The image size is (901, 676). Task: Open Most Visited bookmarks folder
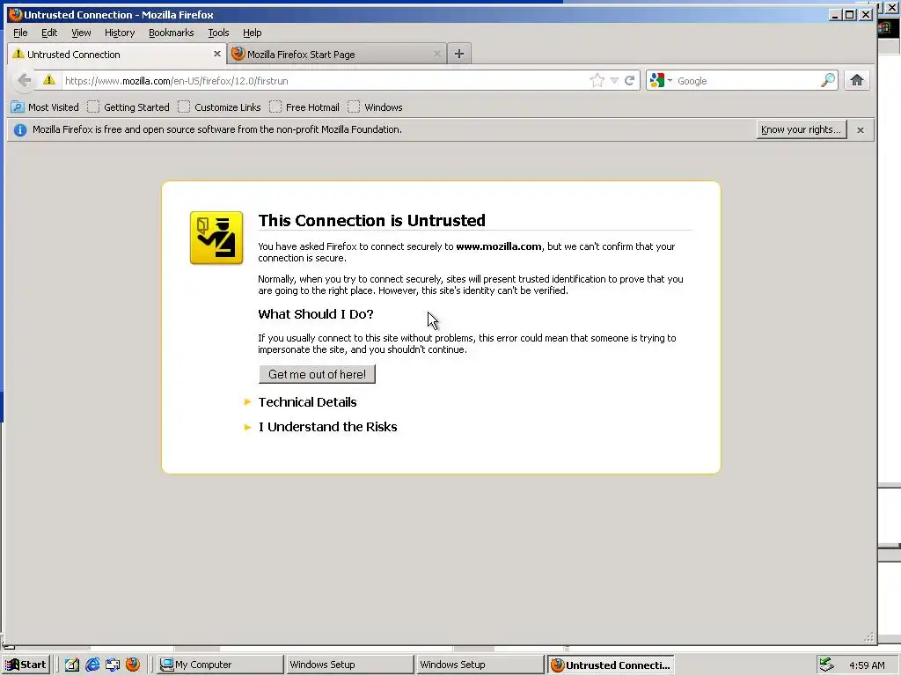tap(45, 107)
